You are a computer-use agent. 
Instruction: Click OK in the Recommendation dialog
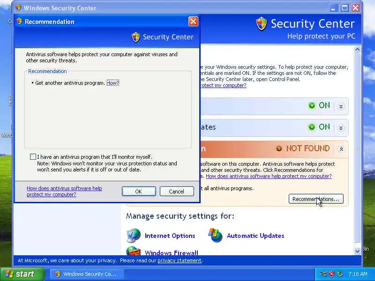tap(139, 192)
